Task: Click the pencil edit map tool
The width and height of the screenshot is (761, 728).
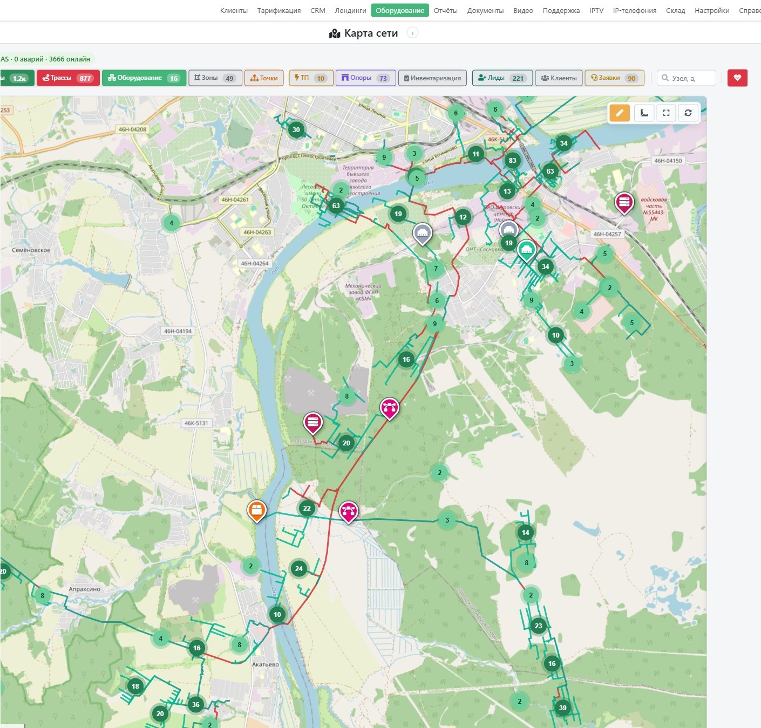Action: pyautogui.click(x=620, y=113)
